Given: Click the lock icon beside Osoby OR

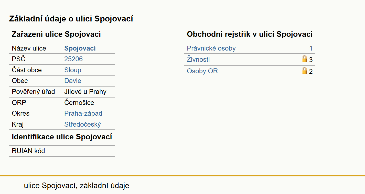Looking at the screenshot, I should coord(304,71).
